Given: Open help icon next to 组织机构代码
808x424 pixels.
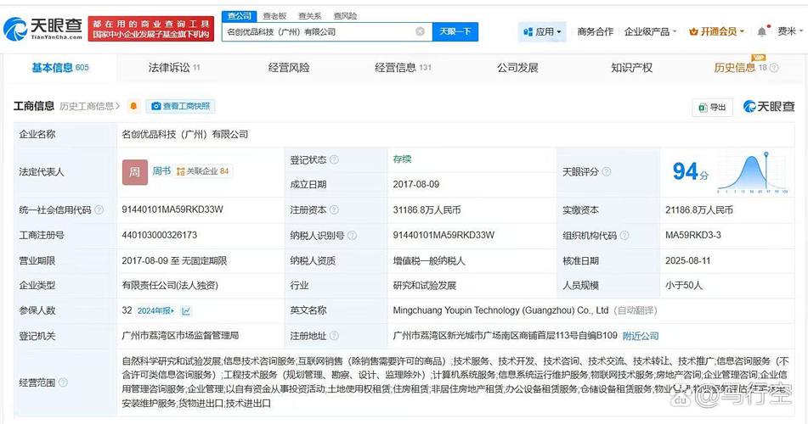Looking at the screenshot, I should pyautogui.click(x=624, y=236).
